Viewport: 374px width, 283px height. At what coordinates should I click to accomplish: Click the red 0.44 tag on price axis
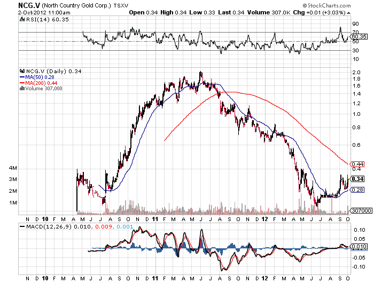357,164
